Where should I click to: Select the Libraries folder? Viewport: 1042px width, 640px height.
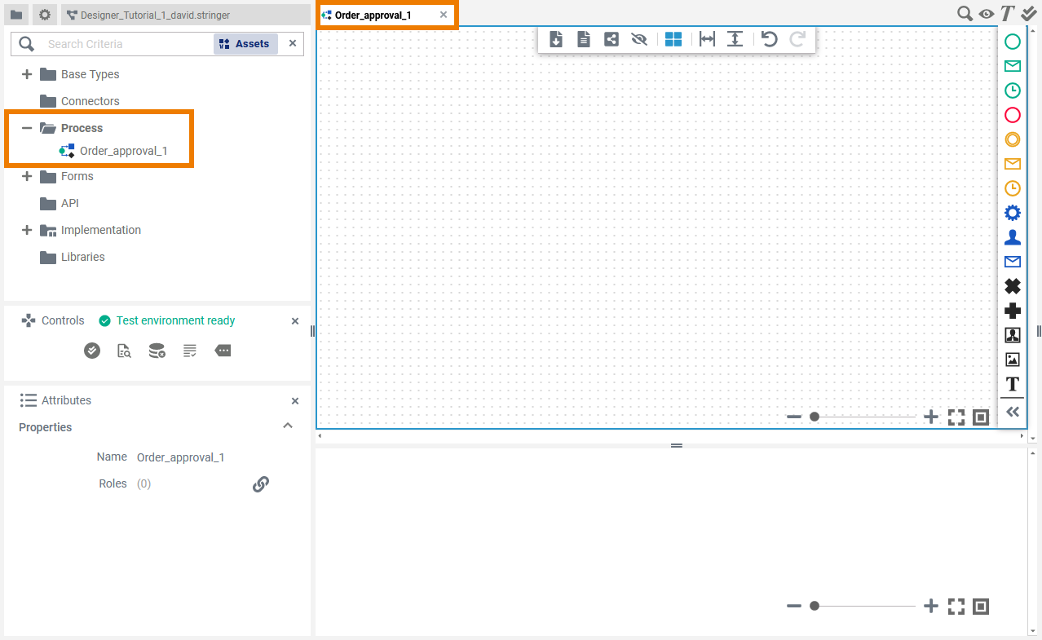(x=73, y=257)
